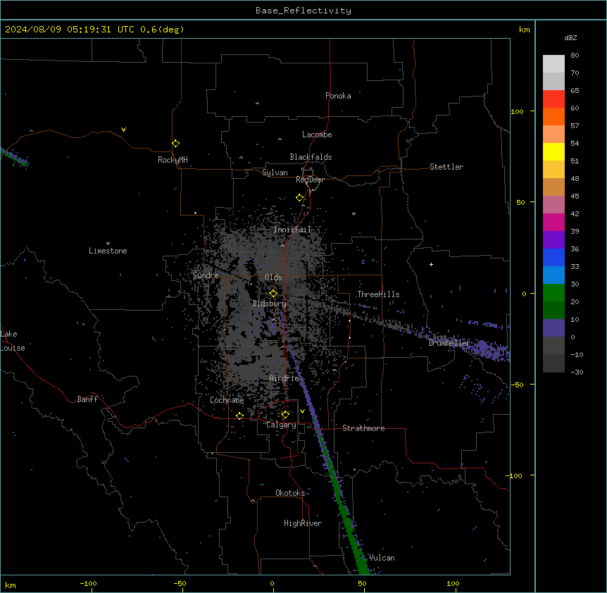Click the yellow diamond marker south of RedDeer

[299, 198]
